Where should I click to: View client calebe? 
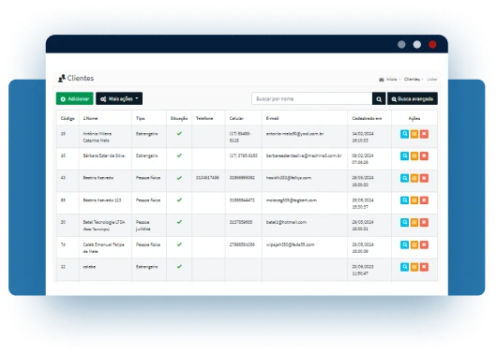[x=404, y=267]
